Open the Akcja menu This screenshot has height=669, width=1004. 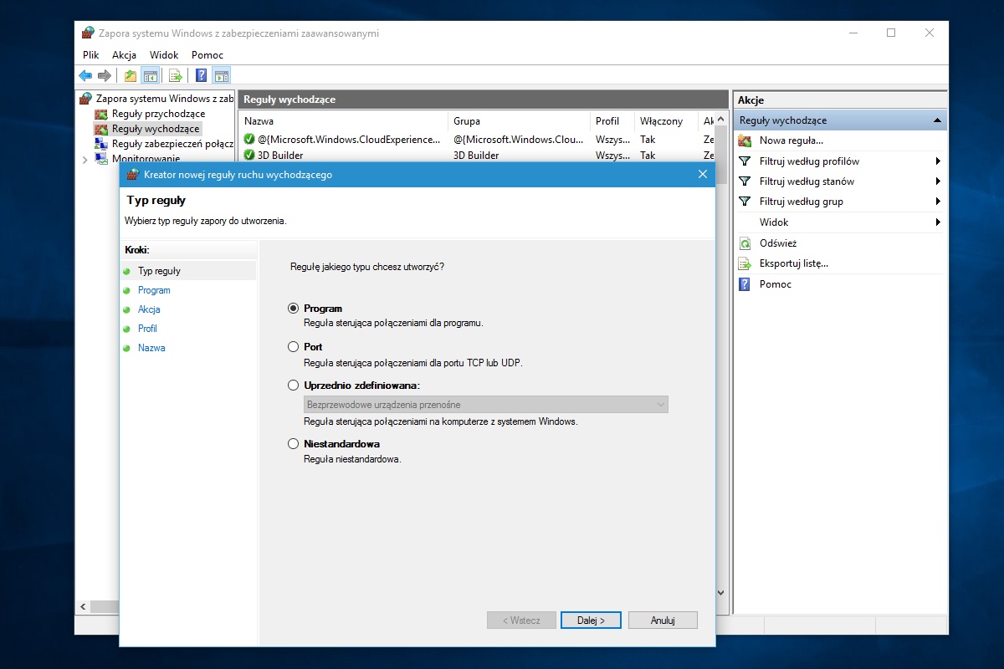coord(124,55)
